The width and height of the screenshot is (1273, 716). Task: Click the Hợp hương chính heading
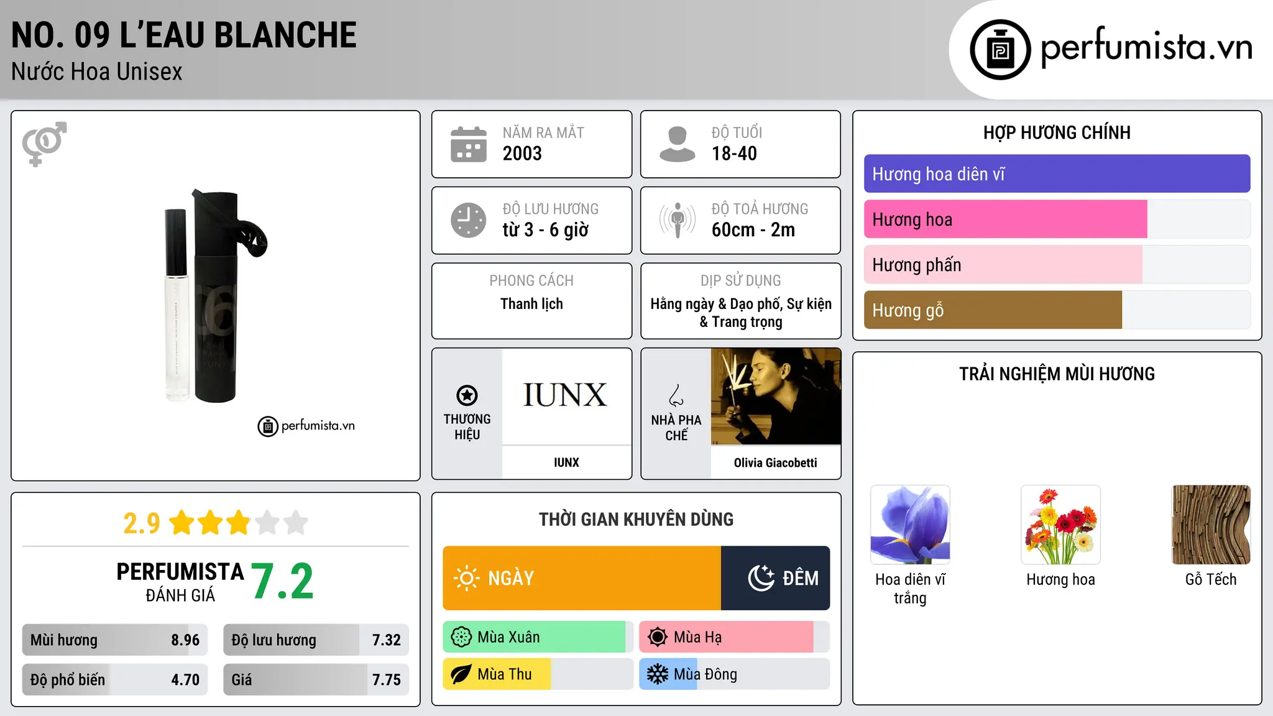[1057, 132]
